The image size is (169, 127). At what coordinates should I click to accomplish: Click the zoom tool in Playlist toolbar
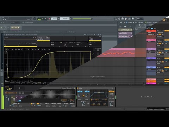tap(140, 22)
